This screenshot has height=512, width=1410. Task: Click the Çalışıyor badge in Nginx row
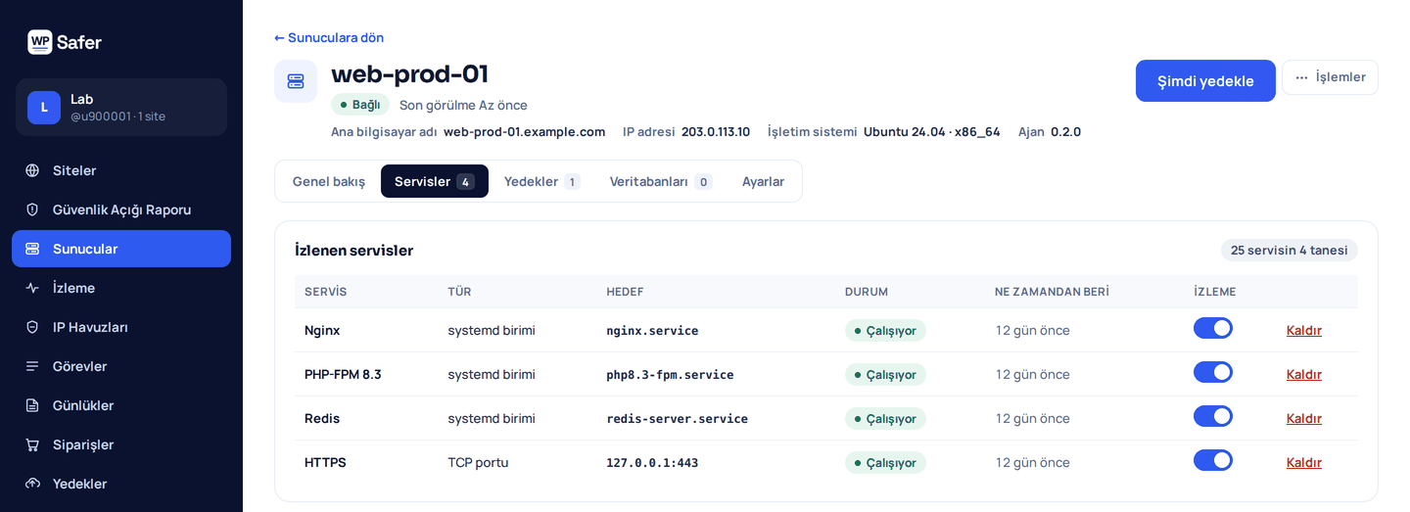click(x=885, y=330)
